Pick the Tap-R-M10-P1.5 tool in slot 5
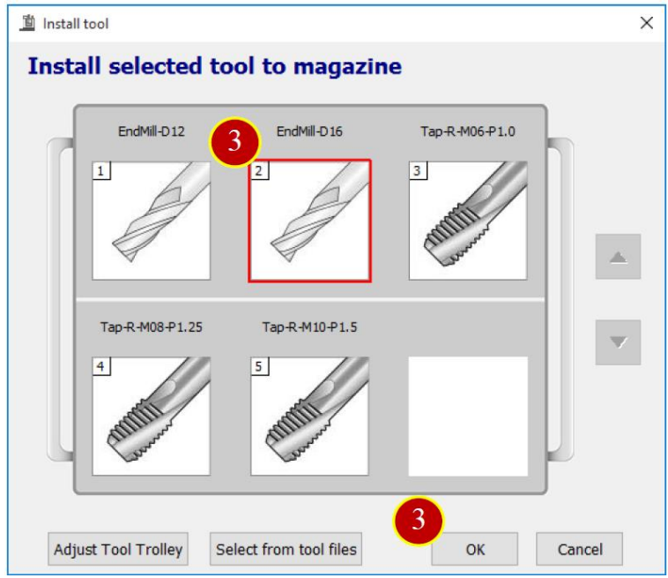 309,416
